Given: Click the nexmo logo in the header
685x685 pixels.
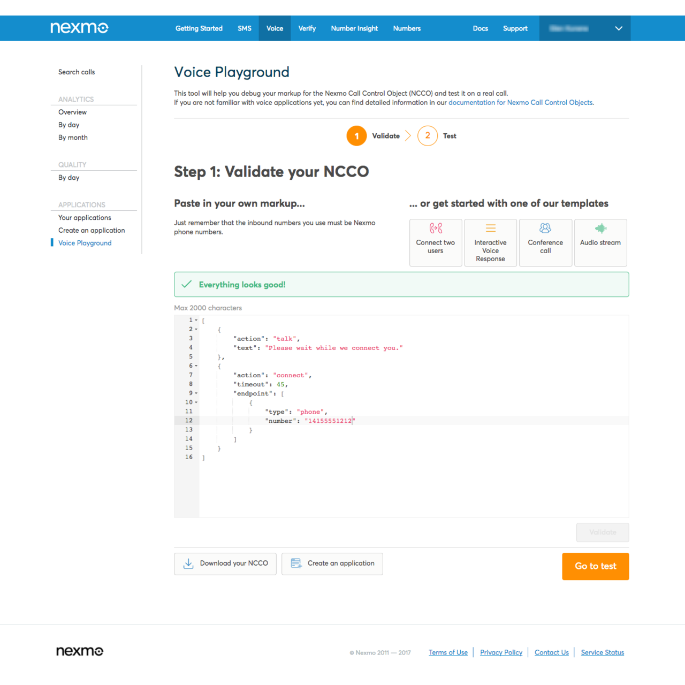Looking at the screenshot, I should point(79,28).
